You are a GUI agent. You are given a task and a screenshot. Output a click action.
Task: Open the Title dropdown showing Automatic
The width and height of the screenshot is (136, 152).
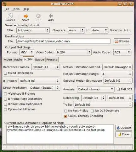click(33, 30)
